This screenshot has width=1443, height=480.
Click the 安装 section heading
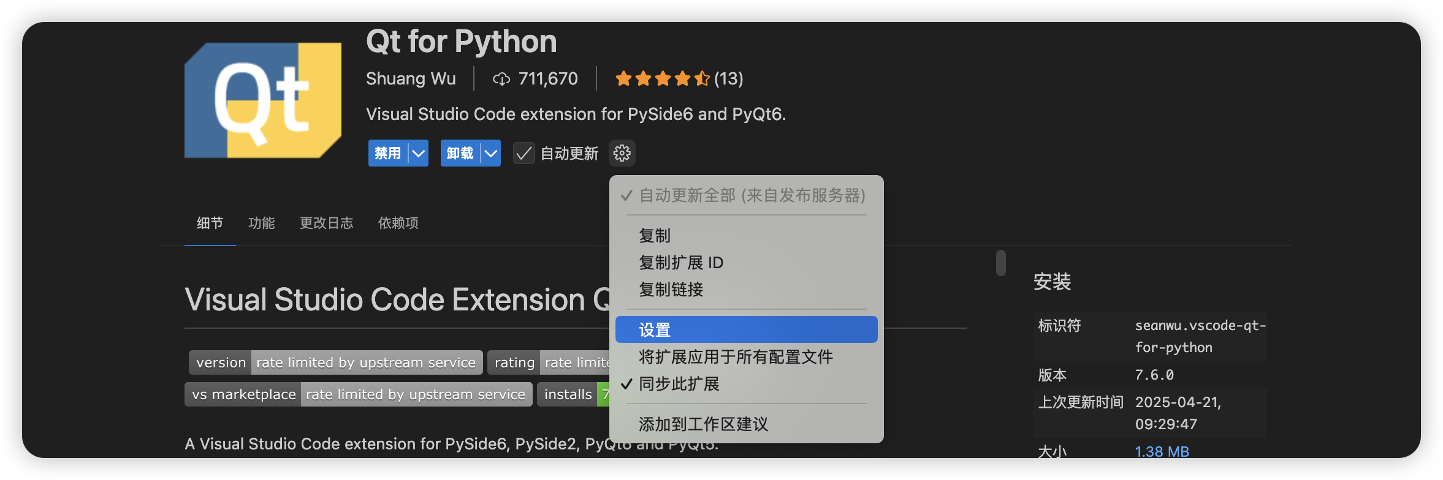[x=1052, y=282]
